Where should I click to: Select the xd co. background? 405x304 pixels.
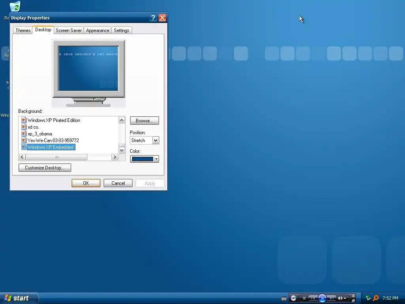33,127
